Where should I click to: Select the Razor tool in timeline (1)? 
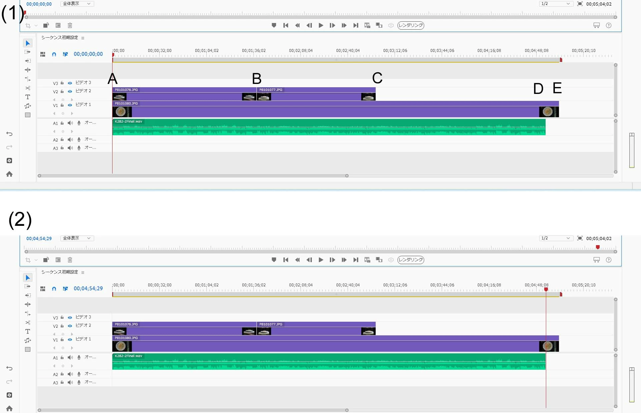coord(28,88)
